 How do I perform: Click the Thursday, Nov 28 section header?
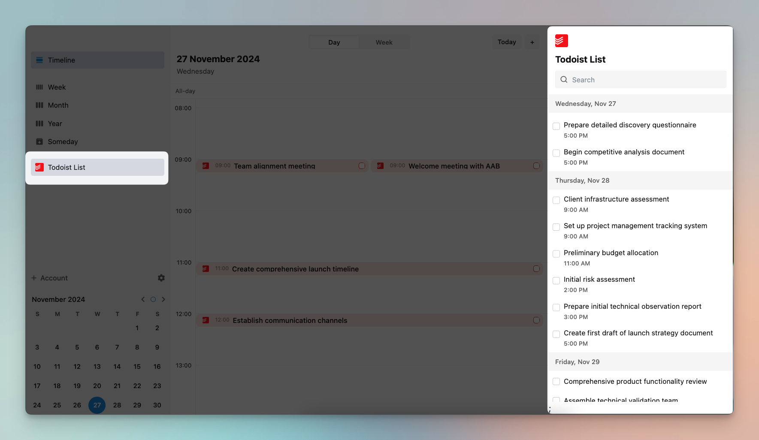[x=641, y=181]
